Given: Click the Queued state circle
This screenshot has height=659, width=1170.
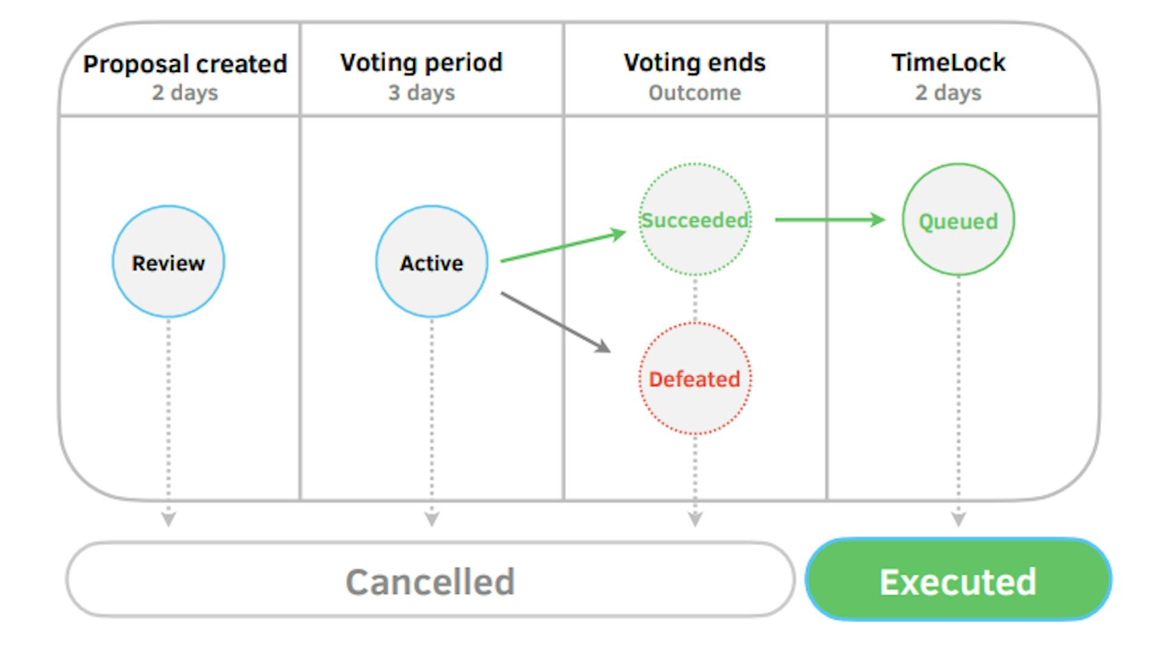Looking at the screenshot, I should click(958, 220).
